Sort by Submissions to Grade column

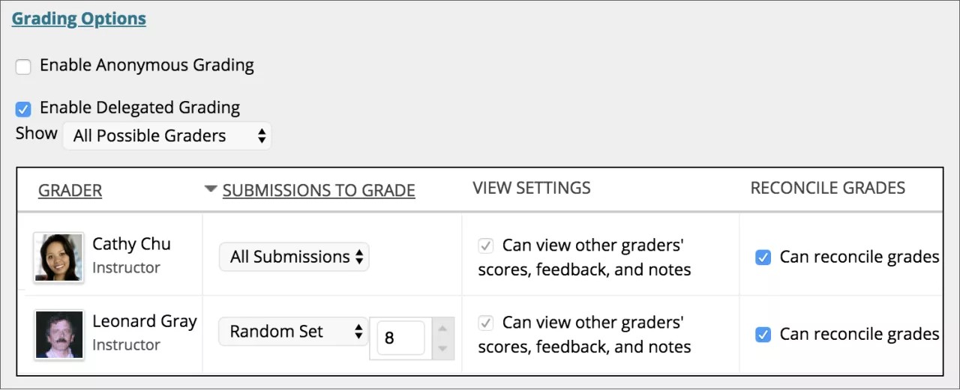tap(319, 191)
